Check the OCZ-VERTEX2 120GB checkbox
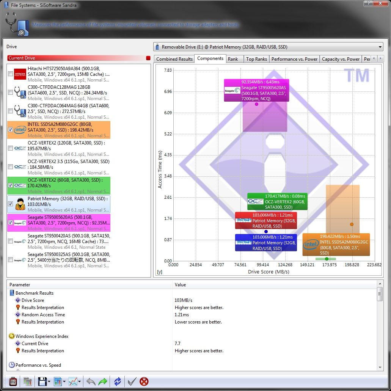 coord(11,148)
